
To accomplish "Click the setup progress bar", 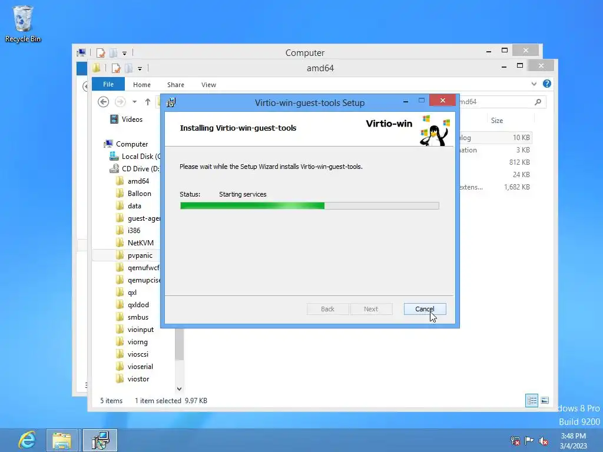I will pos(310,205).
